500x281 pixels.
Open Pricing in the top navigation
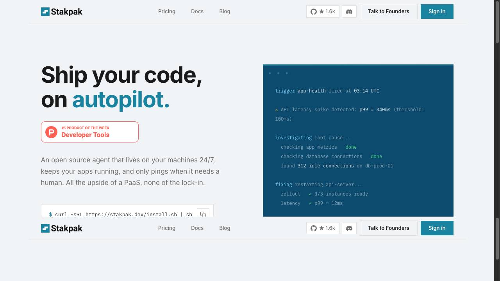click(167, 11)
